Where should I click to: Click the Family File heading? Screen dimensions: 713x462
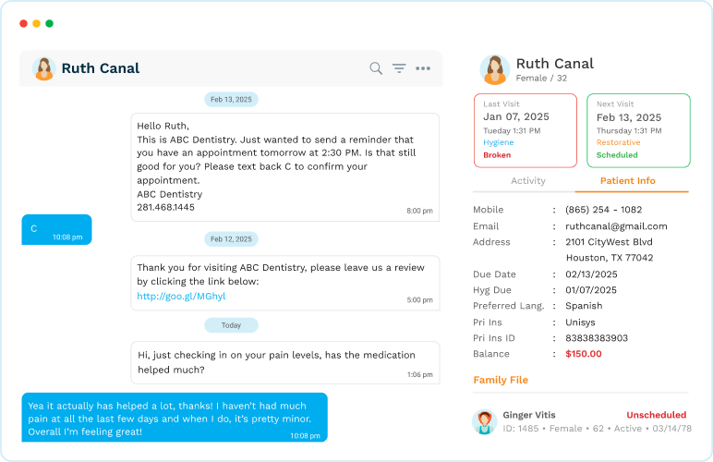pos(501,380)
